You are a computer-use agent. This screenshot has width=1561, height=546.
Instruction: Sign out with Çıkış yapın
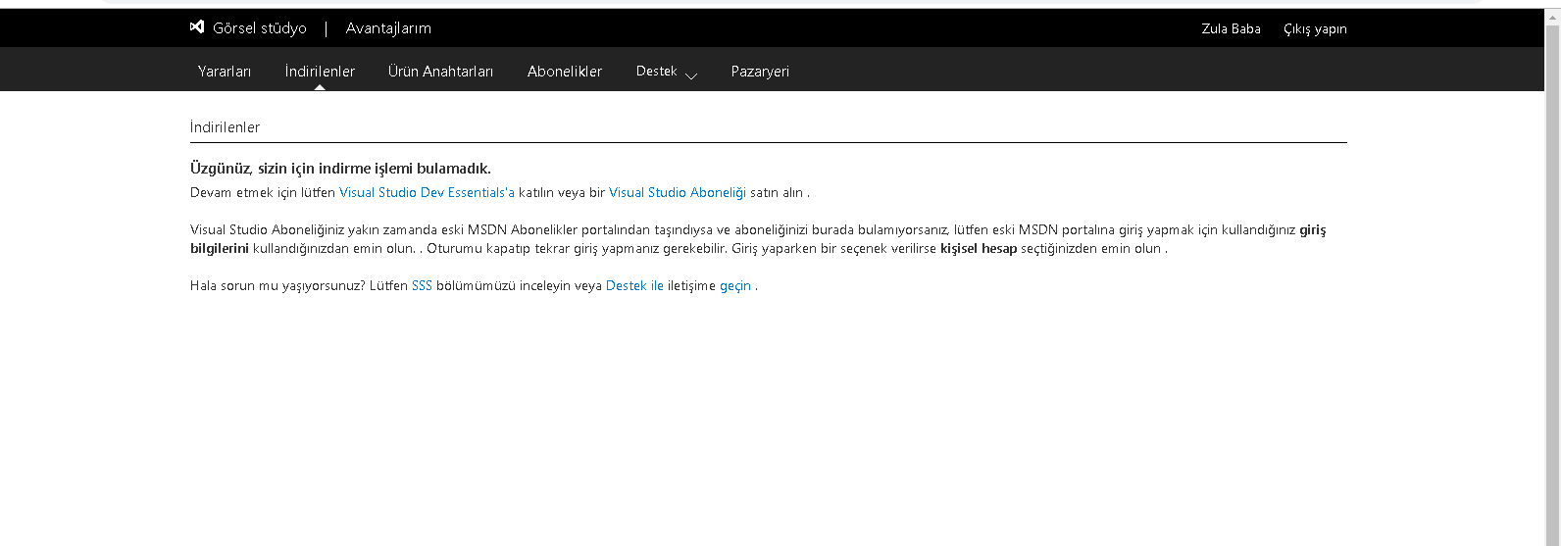(x=1315, y=29)
